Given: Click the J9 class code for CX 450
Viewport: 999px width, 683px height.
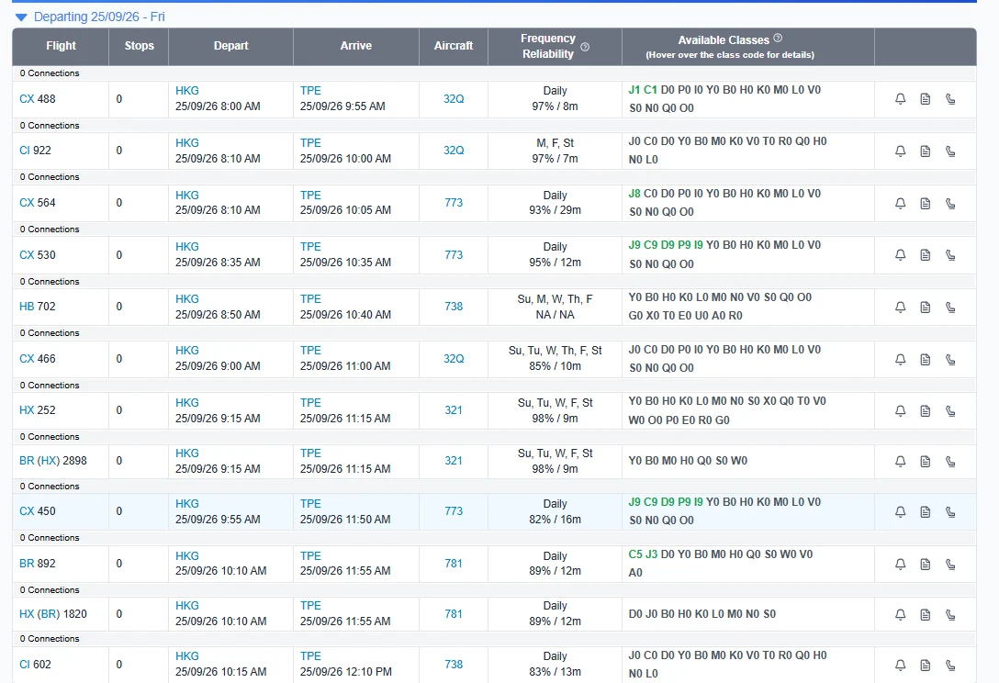Looking at the screenshot, I should point(634,502).
